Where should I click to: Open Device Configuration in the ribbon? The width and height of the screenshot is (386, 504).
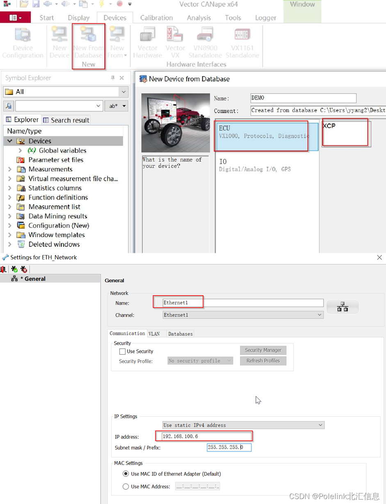(x=23, y=43)
